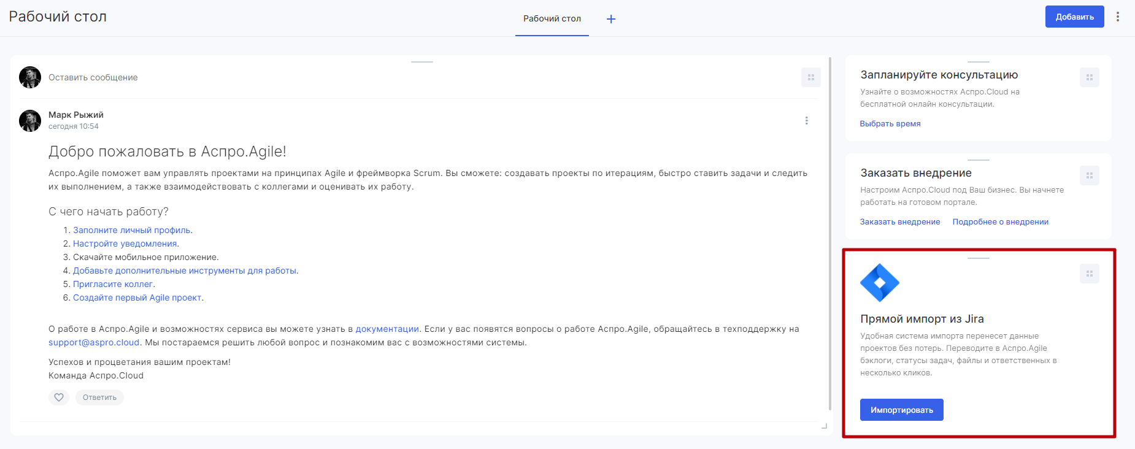1135x449 pixels.
Task: Click the author name Марк Рыжий
Action: [x=76, y=115]
